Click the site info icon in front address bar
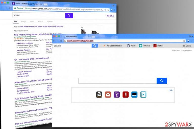The height and width of the screenshot is (129, 194). (x=65, y=41)
